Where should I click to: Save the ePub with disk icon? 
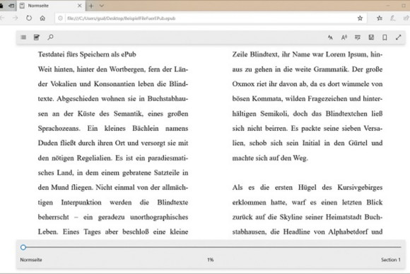pyautogui.click(x=371, y=37)
